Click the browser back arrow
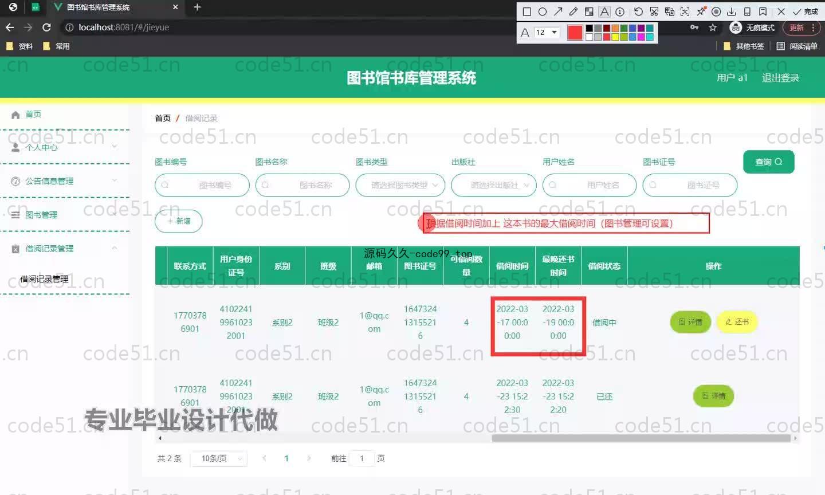 [10, 27]
